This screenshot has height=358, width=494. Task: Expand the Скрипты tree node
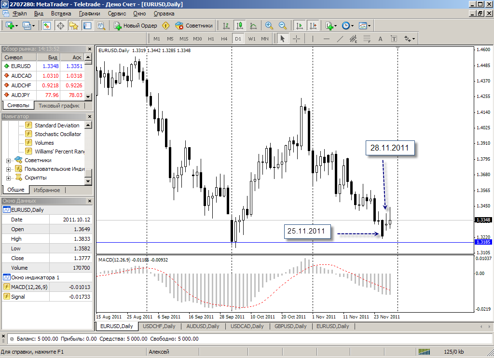[8, 178]
